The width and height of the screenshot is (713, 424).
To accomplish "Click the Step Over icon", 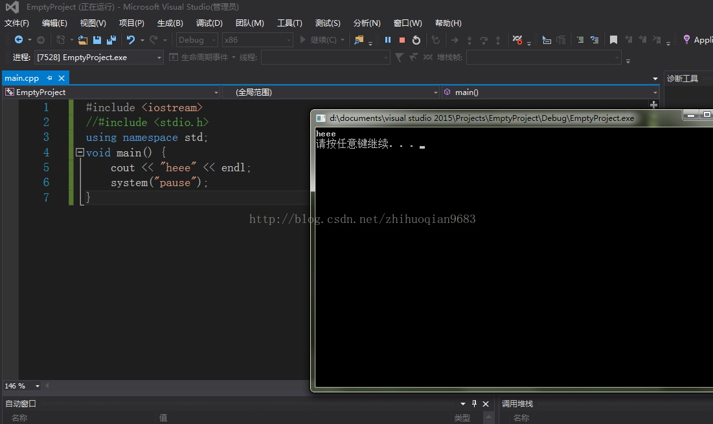I will coord(484,40).
